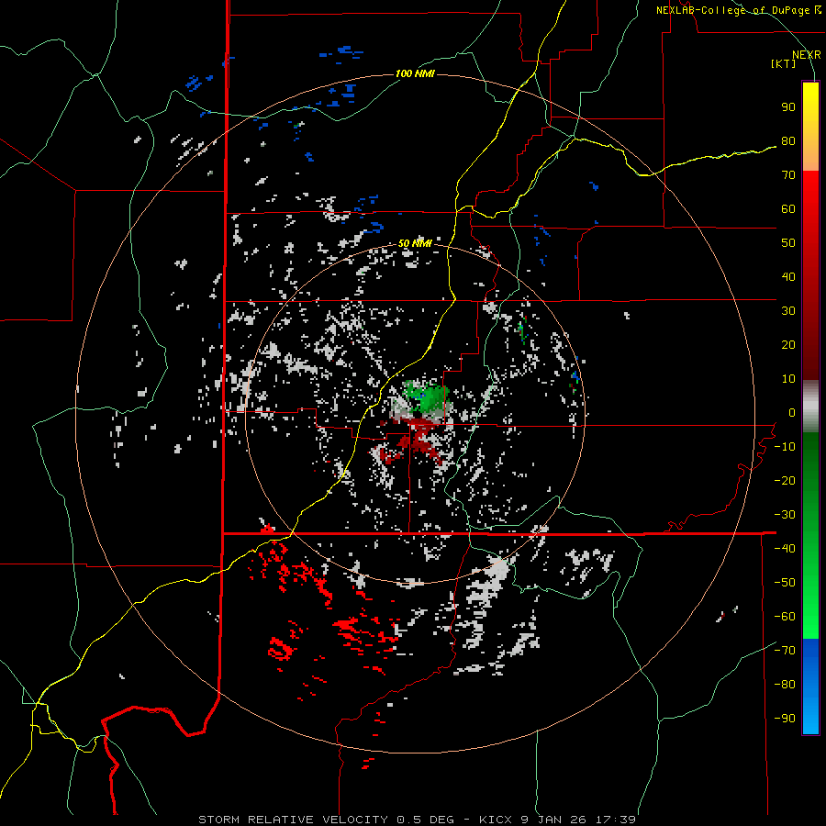The image size is (826, 826).
Task: Click the [KT] units label
Action: 783,63
